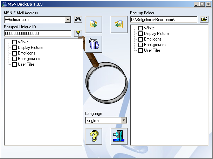Check Backgrounds in the Backup Folder list
This screenshot has height=159, width=213.
coord(140,45)
